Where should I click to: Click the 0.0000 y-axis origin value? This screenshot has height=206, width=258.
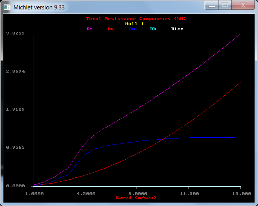pos(15,186)
